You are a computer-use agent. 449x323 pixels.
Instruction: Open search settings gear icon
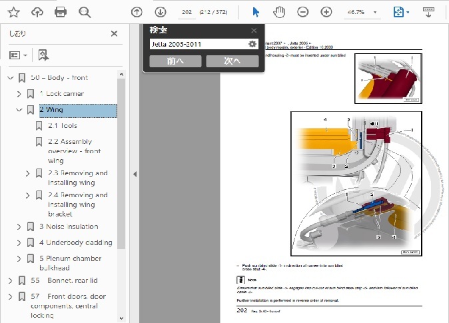pyautogui.click(x=252, y=44)
